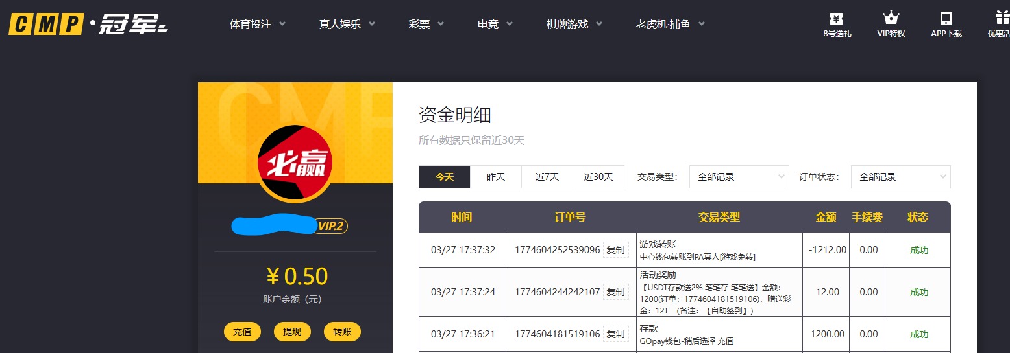This screenshot has height=353, width=1010.
Task: Expand the 真人娱乐 menu
Action: [x=347, y=25]
